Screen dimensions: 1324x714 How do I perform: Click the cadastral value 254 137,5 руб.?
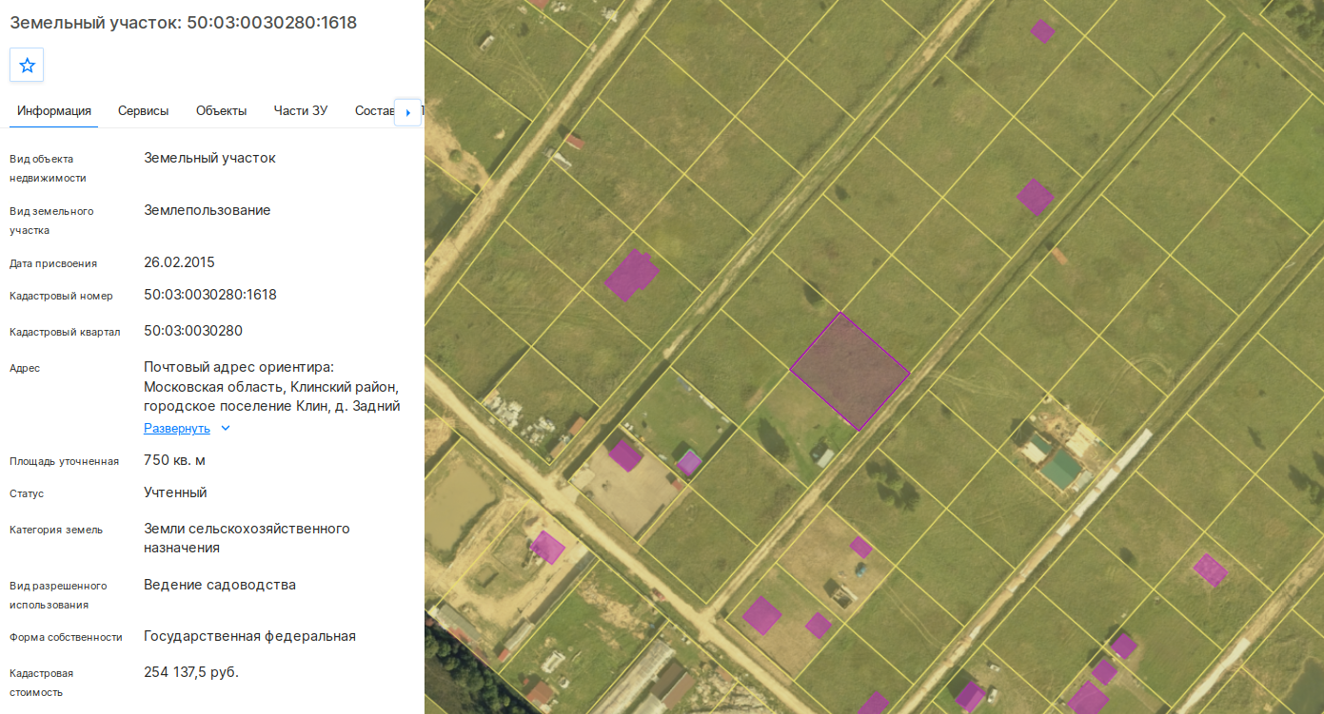(191, 672)
